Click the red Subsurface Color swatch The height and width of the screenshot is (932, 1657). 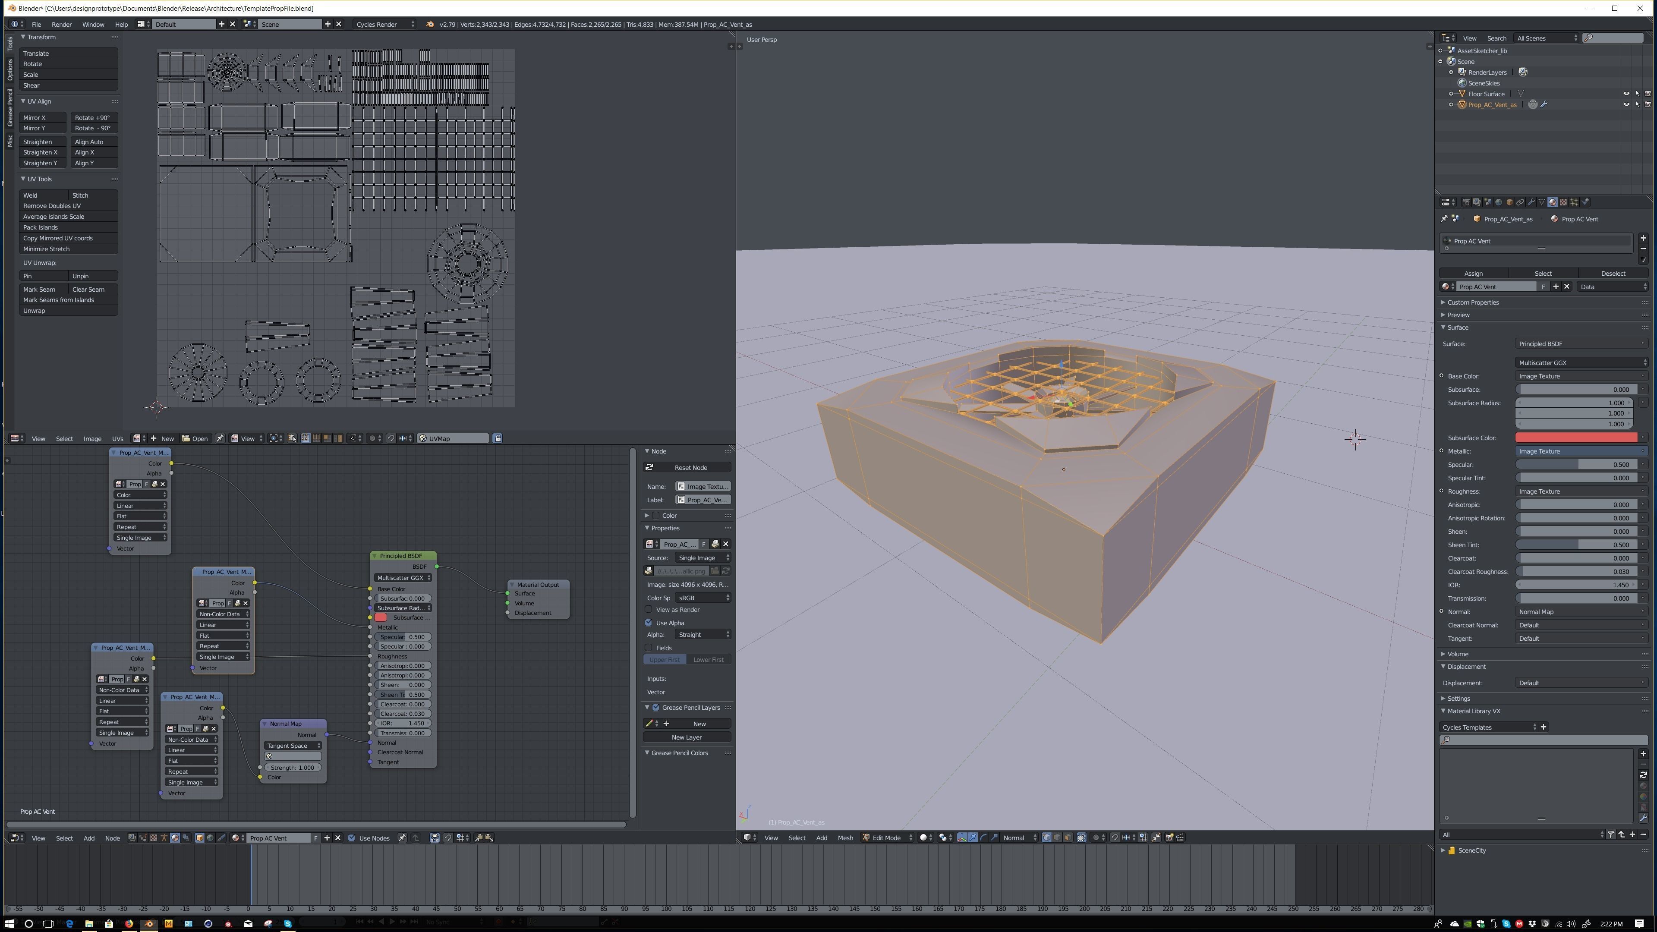click(1576, 438)
